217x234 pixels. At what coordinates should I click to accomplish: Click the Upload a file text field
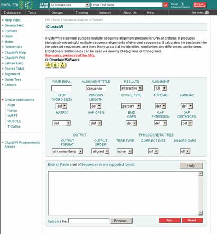pos(89,221)
